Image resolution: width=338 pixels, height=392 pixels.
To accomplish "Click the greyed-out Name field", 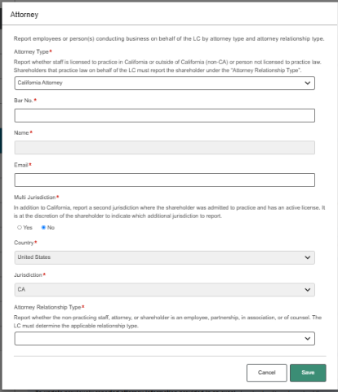I will pos(165,148).
